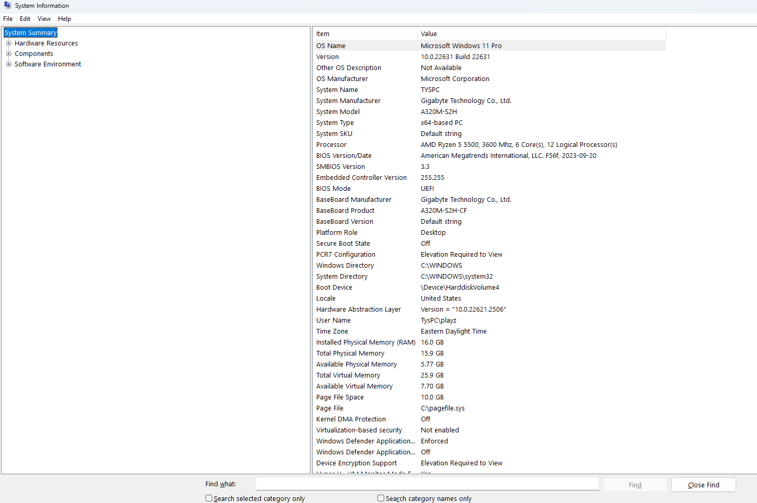
Task: Click the System Information app icon
Action: coord(7,5)
